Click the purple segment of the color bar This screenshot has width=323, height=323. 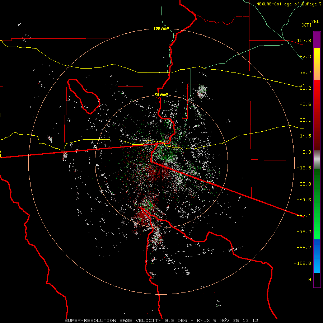click(317, 40)
